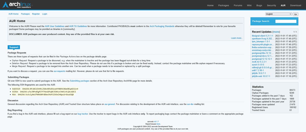Click the Arch Linux logo
306x132 pixels.
tap(18, 5)
